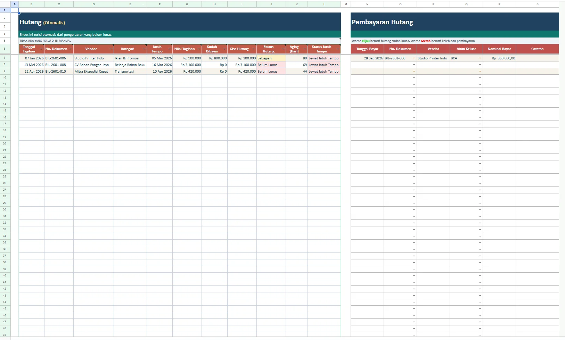Open Jatuh Tempo filter icon

coord(170,49)
